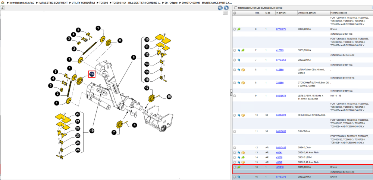The height and width of the screenshot is (180, 373).
Task: Select callout 18 on the diagram
Action: click(169, 97)
